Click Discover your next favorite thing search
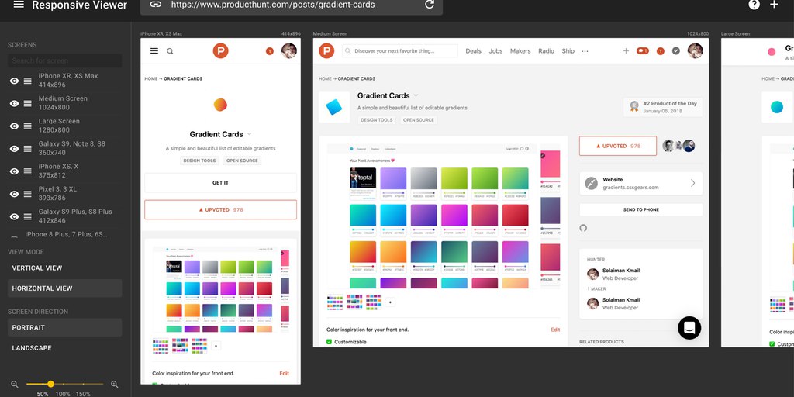This screenshot has width=794, height=397. 400,51
